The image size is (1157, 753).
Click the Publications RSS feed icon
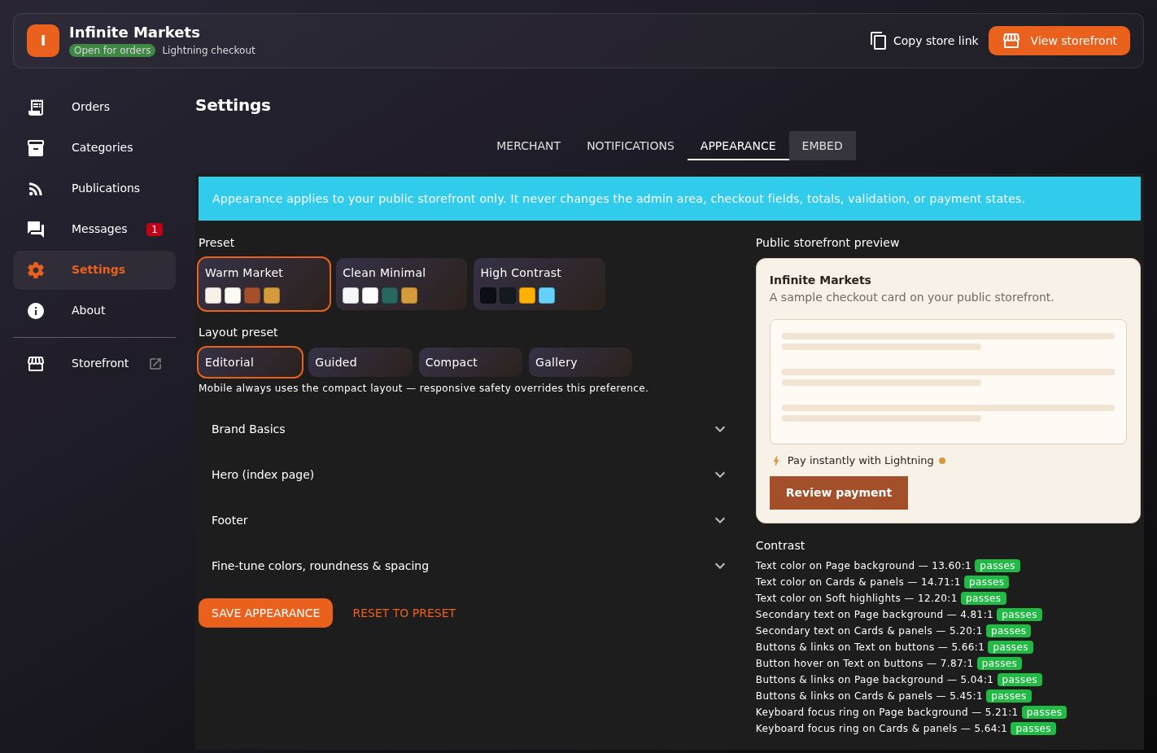coord(36,188)
